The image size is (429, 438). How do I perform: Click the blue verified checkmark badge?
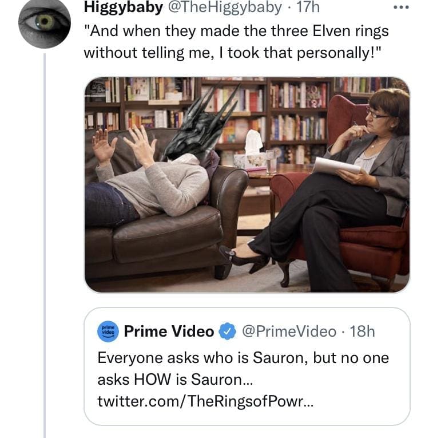[x=227, y=332]
